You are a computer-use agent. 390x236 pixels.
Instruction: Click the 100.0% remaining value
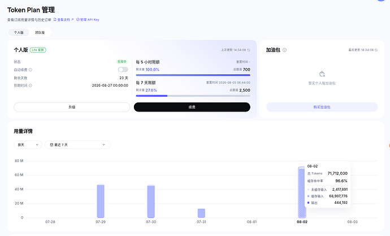152,70
